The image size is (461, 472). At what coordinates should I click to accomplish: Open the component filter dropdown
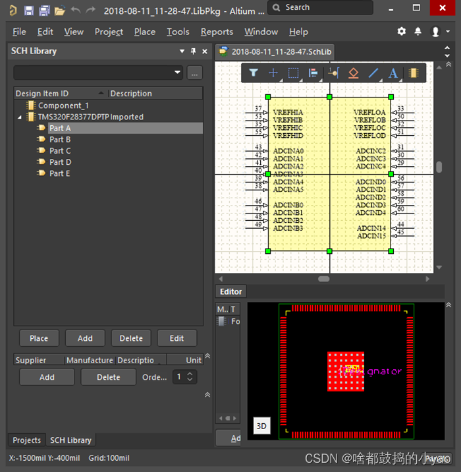click(x=177, y=73)
